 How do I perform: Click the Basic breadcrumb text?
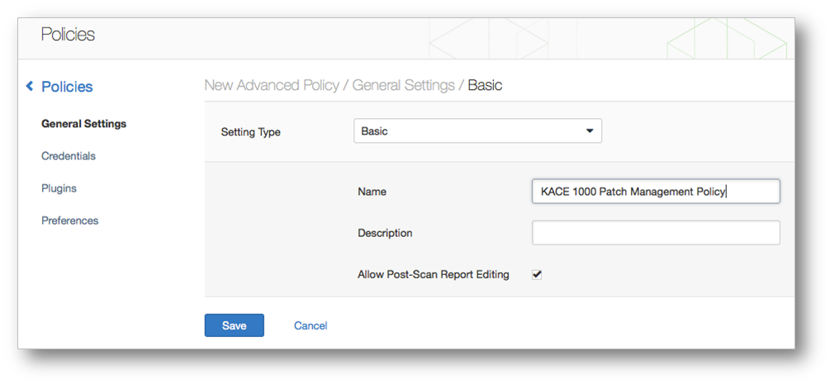[485, 85]
